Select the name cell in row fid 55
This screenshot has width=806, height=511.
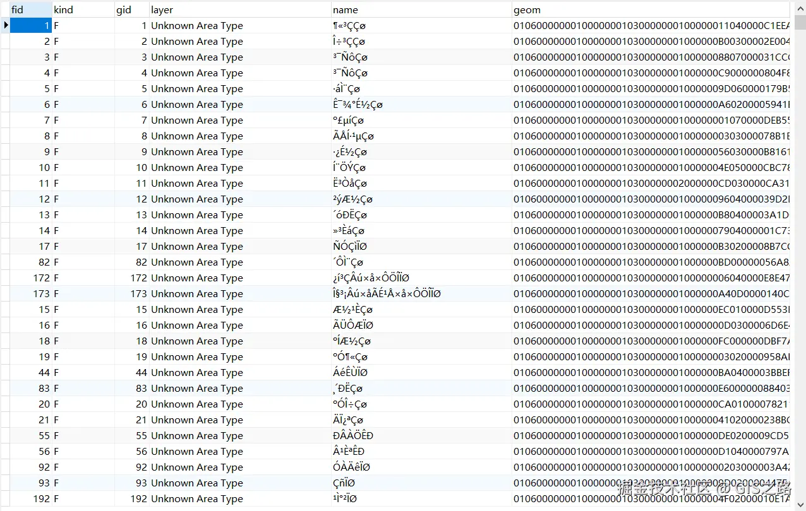click(421, 435)
